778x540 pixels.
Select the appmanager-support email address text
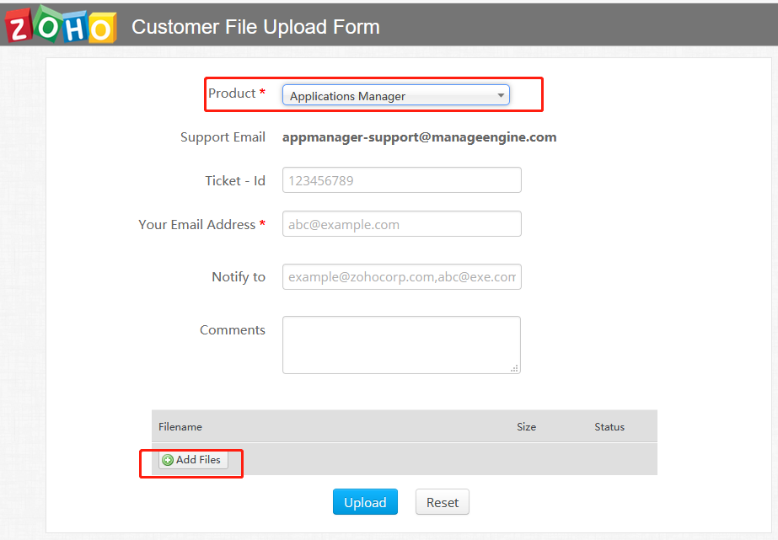point(419,137)
